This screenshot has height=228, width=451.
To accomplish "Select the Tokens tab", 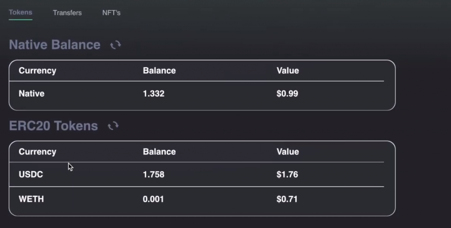I will [x=20, y=12].
